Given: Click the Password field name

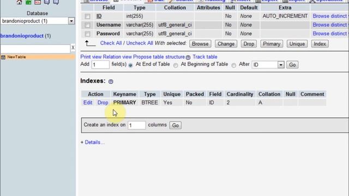Looking at the screenshot, I should click(x=108, y=34).
